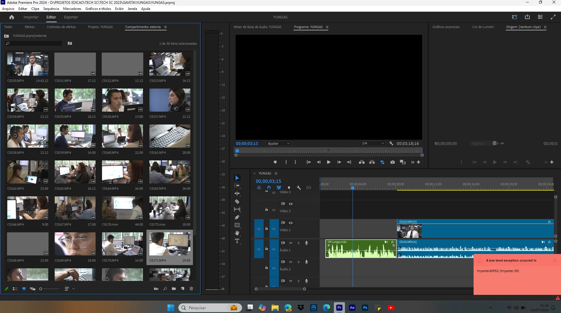Toggle Snap in the timeline

[269, 188]
